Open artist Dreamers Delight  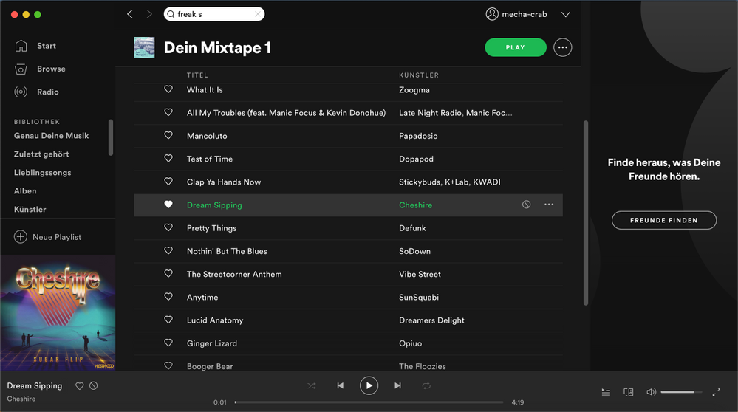pos(431,320)
